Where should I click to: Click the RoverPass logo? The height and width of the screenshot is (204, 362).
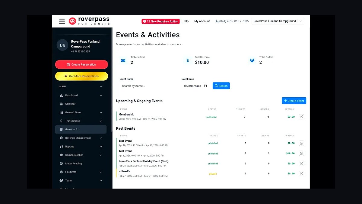pos(89,21)
